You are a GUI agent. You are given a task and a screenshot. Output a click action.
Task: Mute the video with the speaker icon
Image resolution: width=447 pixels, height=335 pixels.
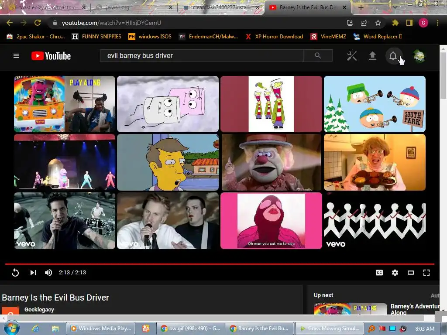pos(48,273)
